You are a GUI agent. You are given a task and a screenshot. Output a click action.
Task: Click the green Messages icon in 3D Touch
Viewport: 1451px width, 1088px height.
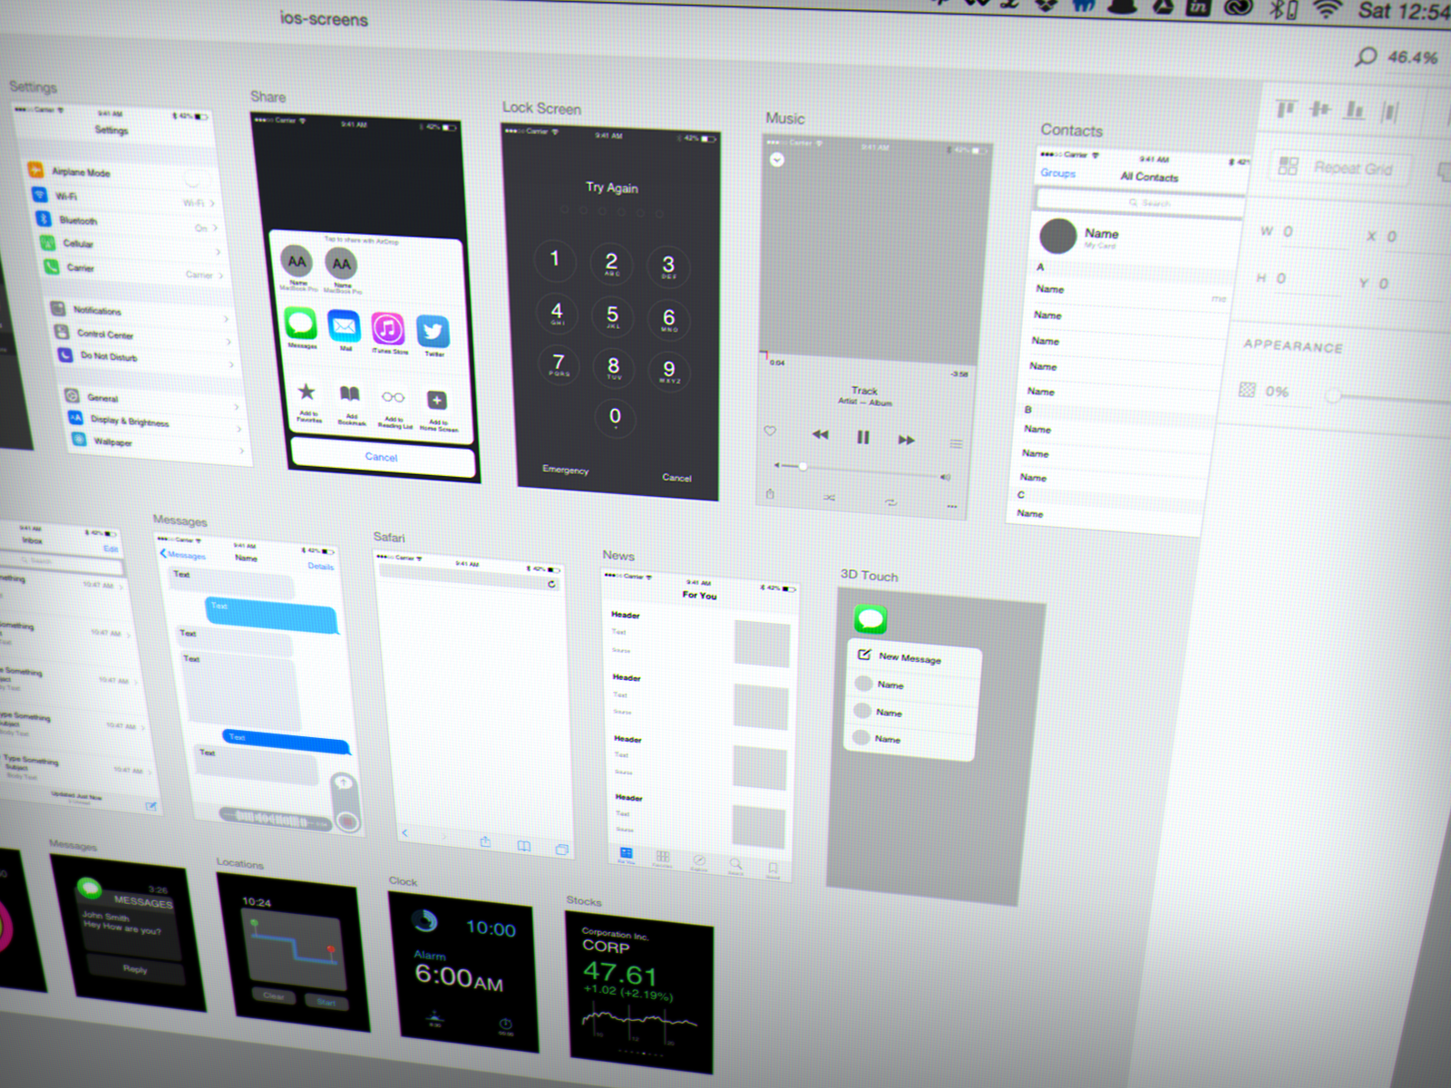pyautogui.click(x=871, y=619)
